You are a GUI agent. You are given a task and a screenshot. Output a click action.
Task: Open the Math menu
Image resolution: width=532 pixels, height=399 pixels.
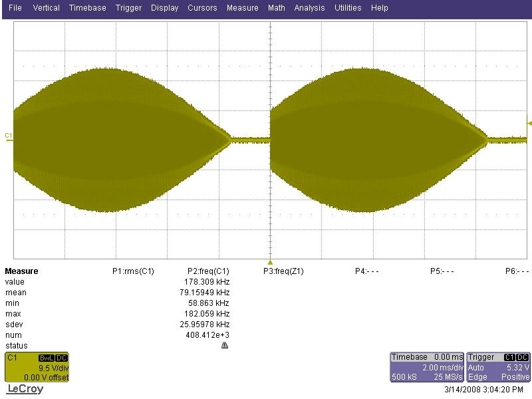pos(277,8)
